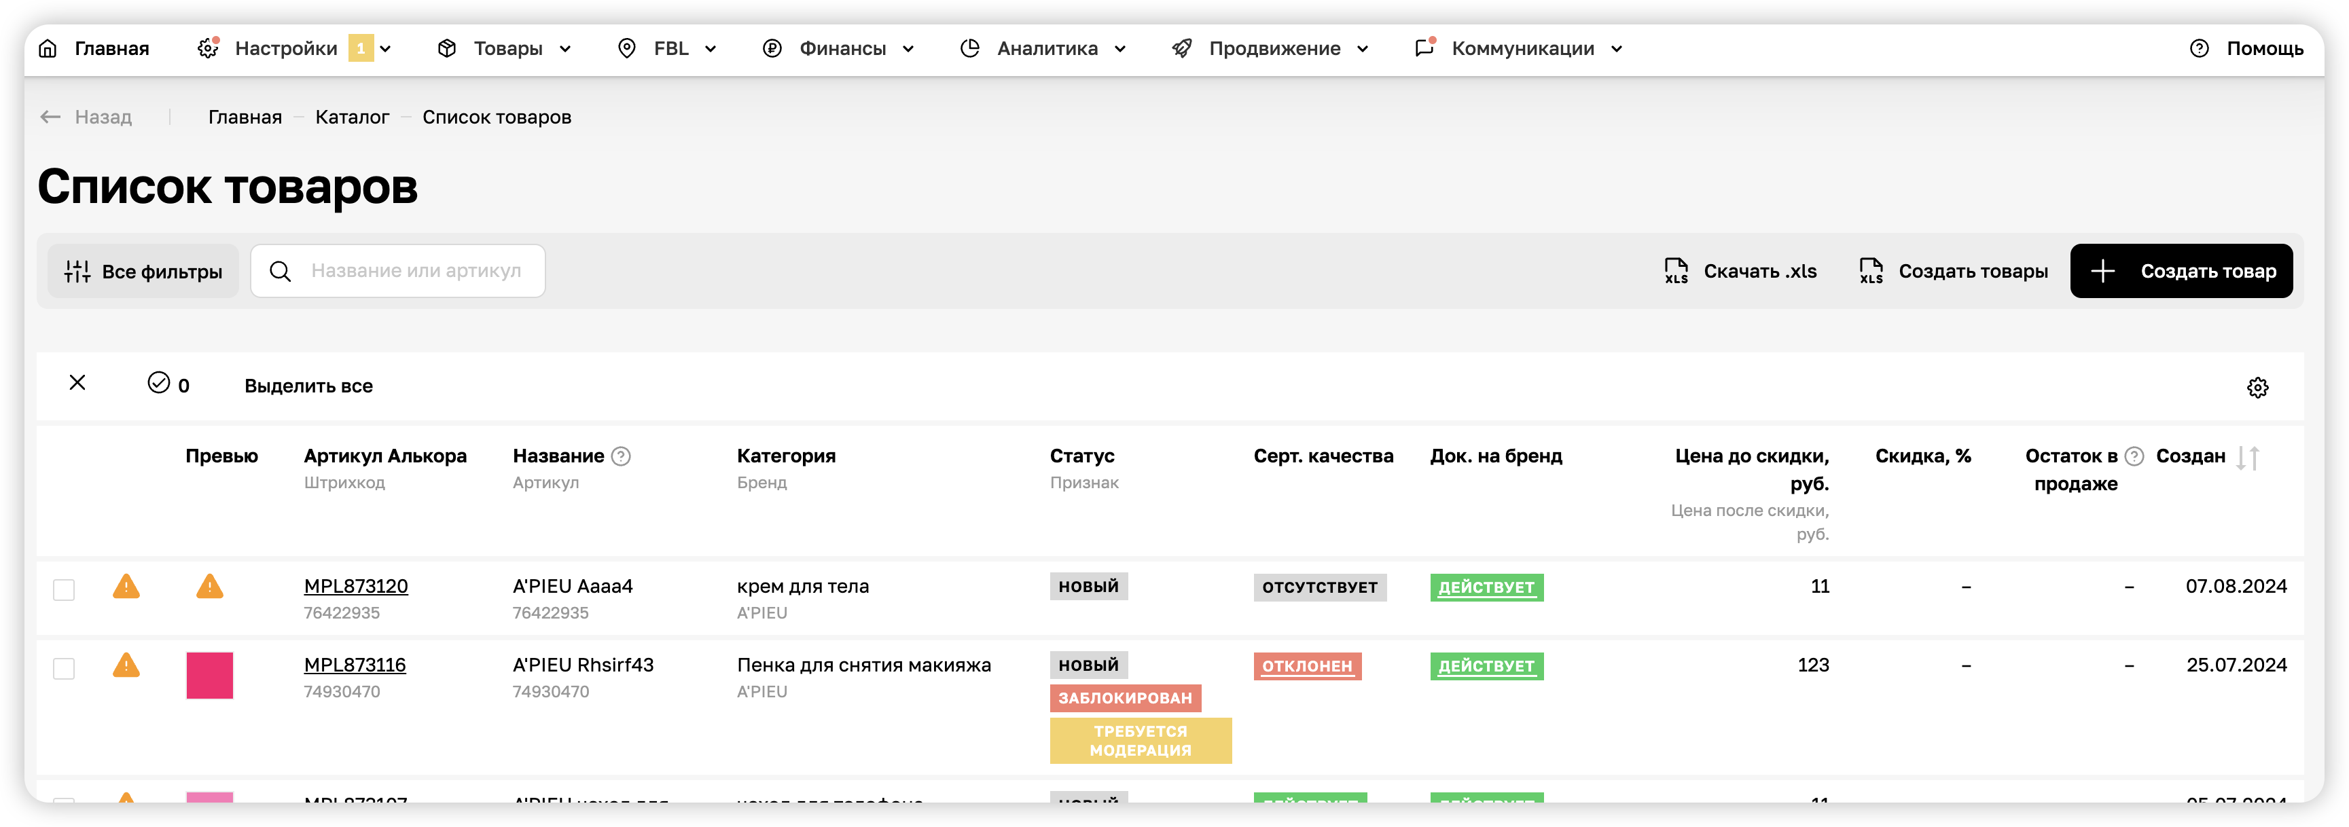This screenshot has height=827, width=2349.
Task: Focus the Название или артикул search field
Action: coord(399,271)
